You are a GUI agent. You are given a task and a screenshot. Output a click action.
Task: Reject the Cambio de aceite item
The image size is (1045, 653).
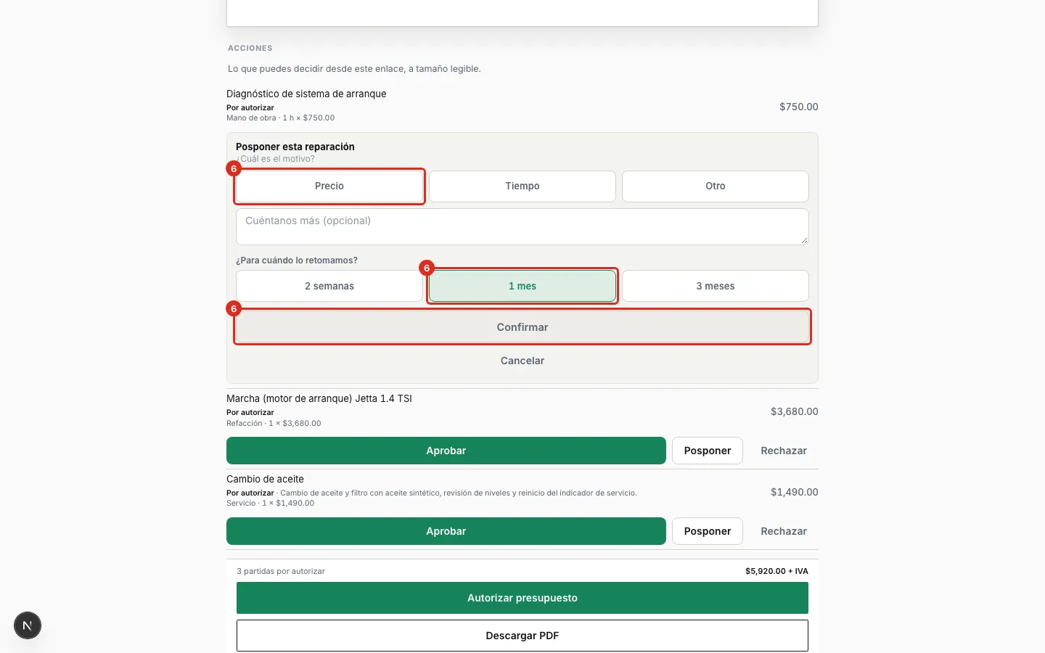click(x=784, y=531)
